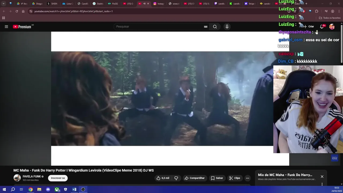Screen dimensions: 343x193
Task: Save the video with Salvar
Action: (217, 178)
